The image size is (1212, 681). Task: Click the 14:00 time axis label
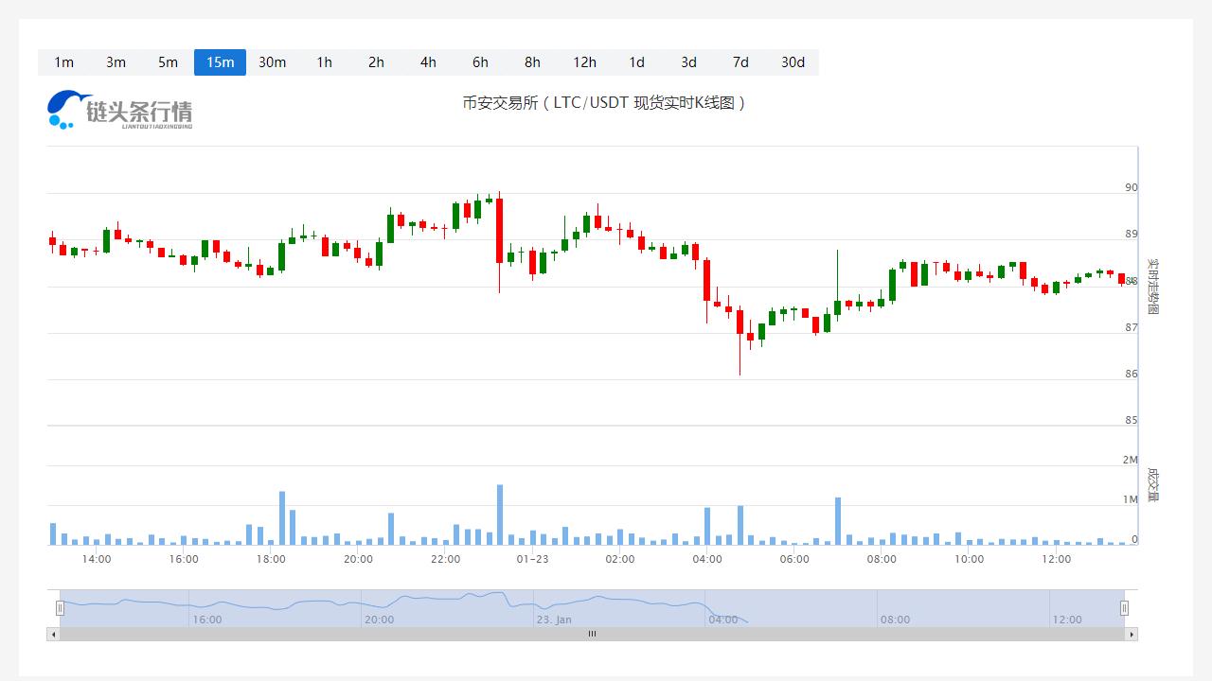click(x=97, y=559)
